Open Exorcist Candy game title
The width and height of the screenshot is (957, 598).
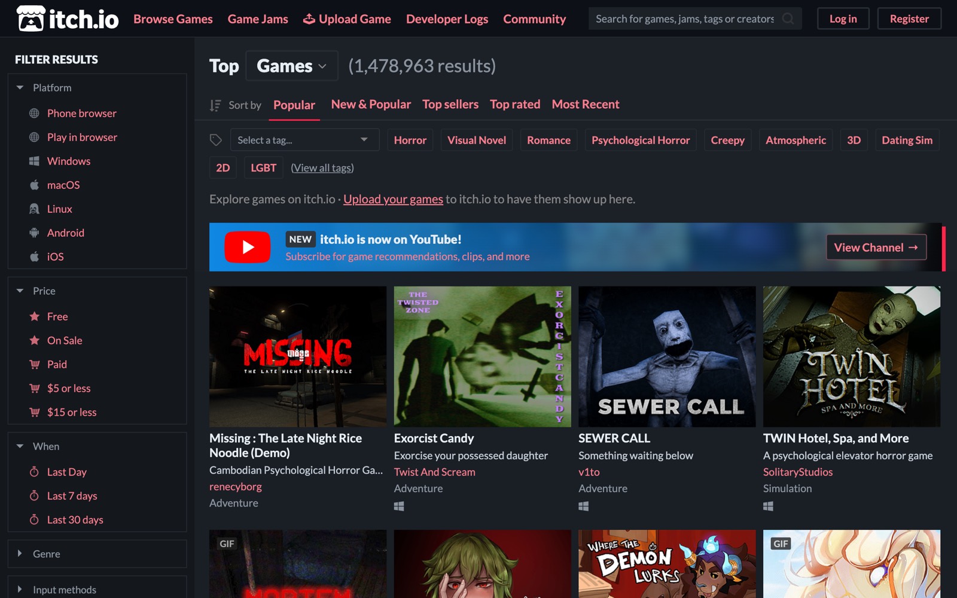434,438
